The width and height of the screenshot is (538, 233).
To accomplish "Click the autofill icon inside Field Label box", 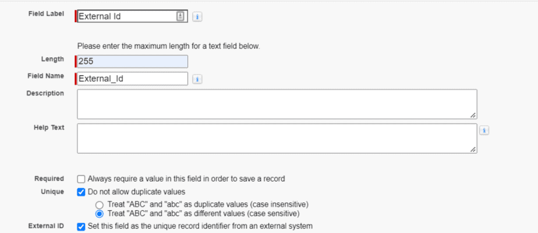I will coord(180,17).
